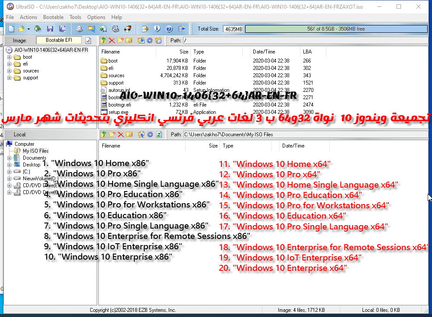Image resolution: width=432 pixels, height=317 pixels.
Task: Expand the Documents node in Local tree
Action: click(x=9, y=158)
